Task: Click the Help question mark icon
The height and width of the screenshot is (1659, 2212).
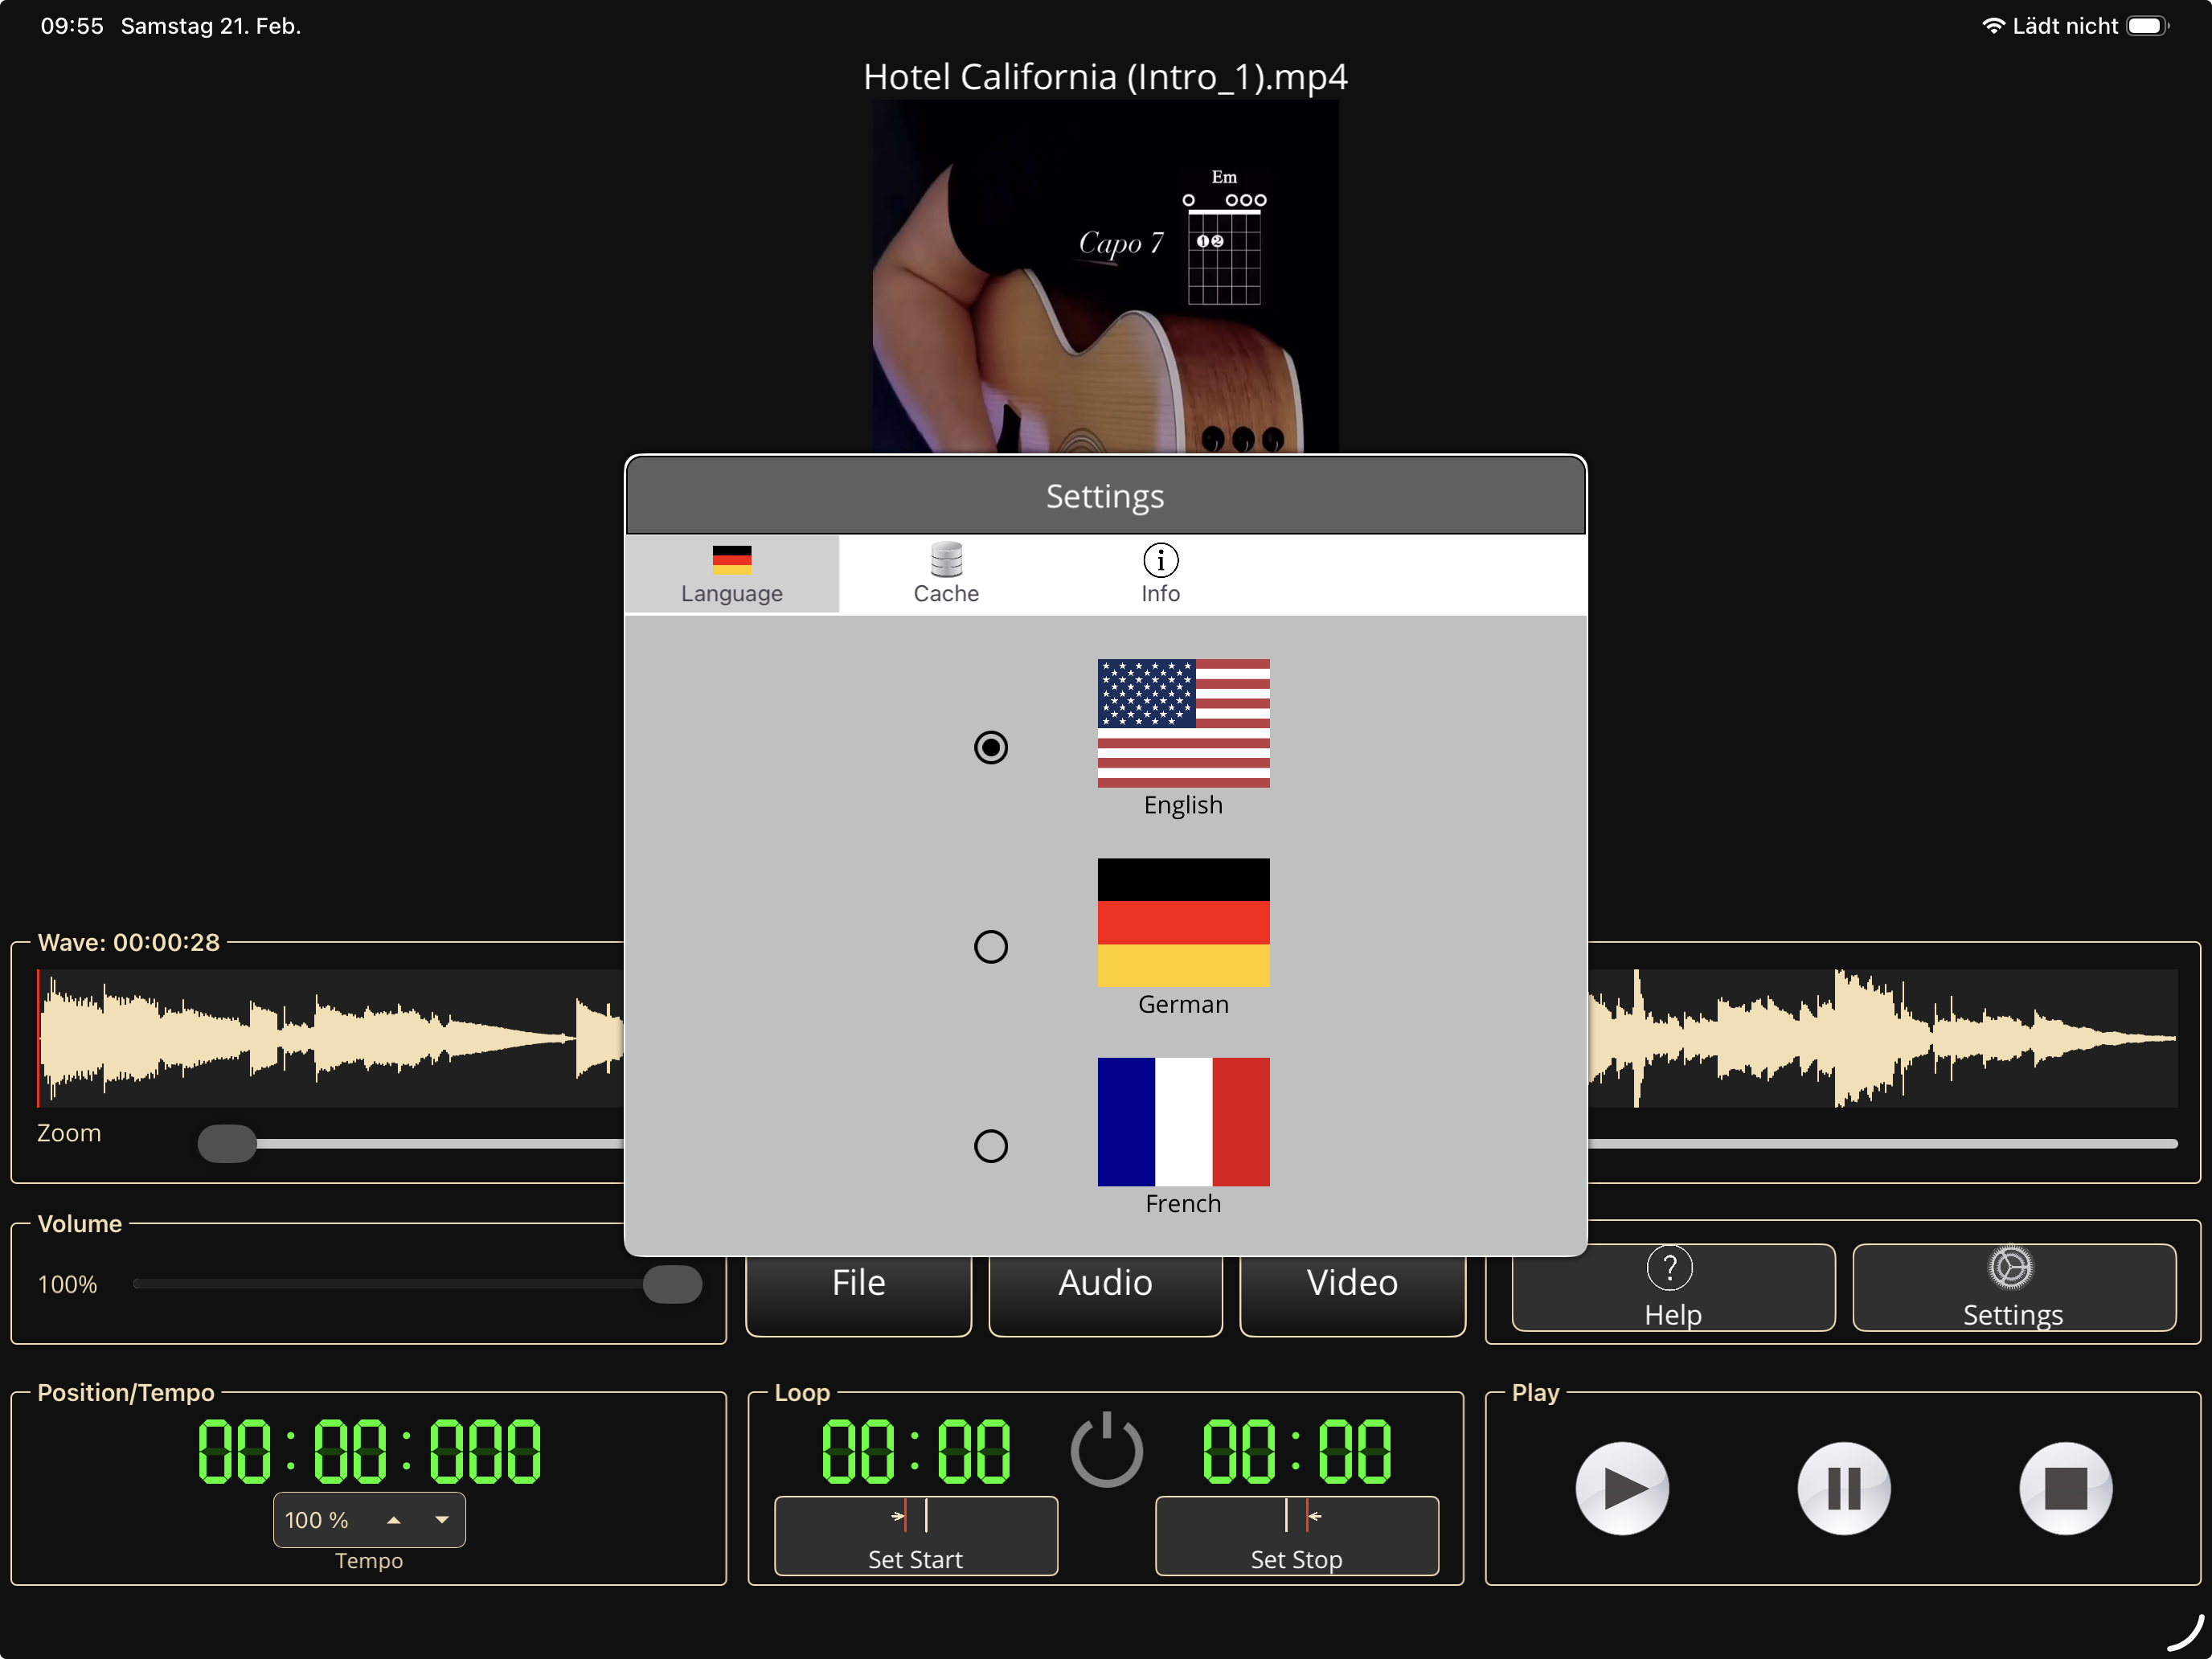Action: [x=1669, y=1268]
